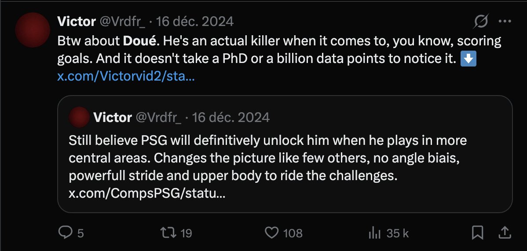The width and height of the screenshot is (527, 251).
Task: Open Victor's main profile avatar
Action: (x=33, y=30)
